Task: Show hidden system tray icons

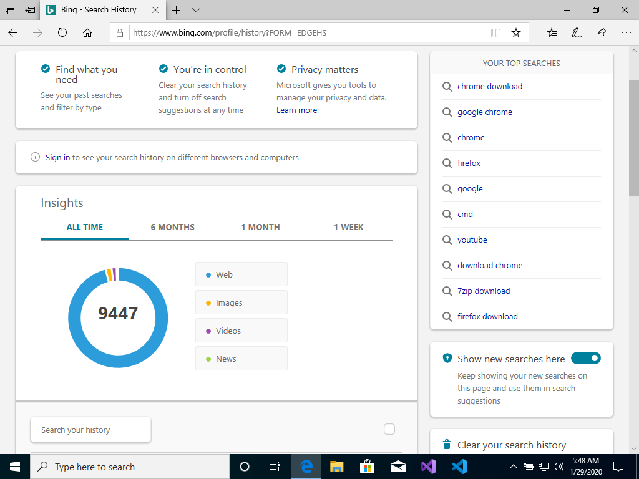Action: pyautogui.click(x=513, y=467)
